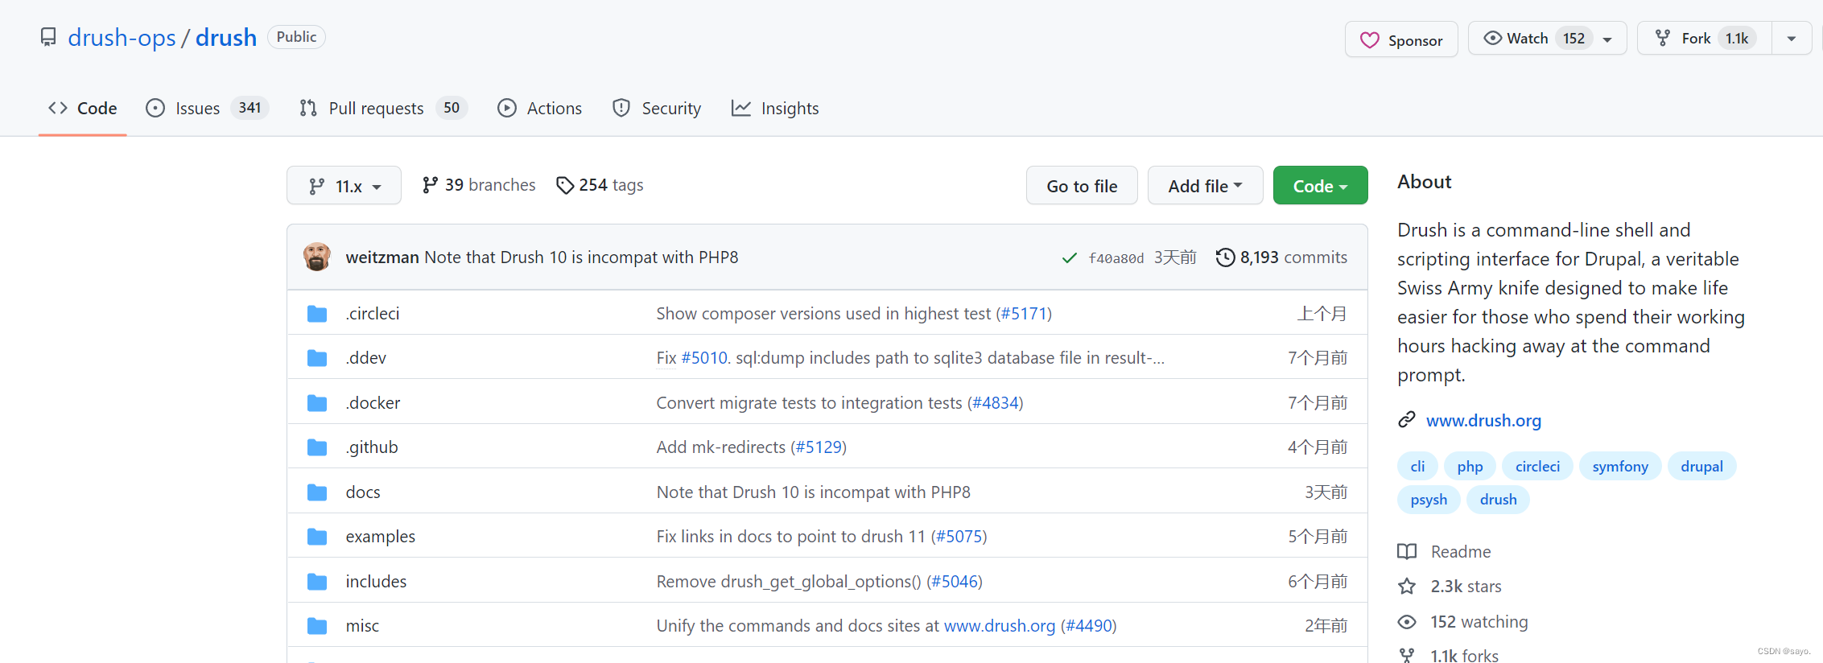The image size is (1823, 663).
Task: Click the Readme book icon
Action: (x=1407, y=551)
